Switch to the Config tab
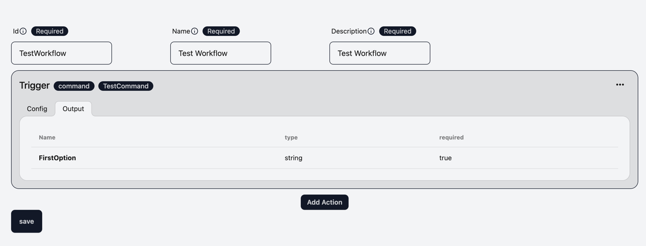This screenshot has width=646, height=246. (x=37, y=109)
